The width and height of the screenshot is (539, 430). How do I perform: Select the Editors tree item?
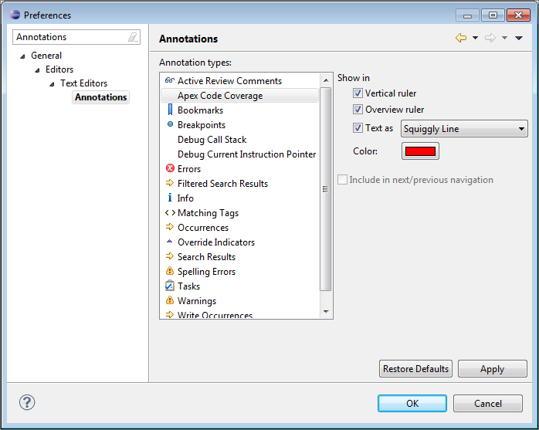tap(59, 69)
